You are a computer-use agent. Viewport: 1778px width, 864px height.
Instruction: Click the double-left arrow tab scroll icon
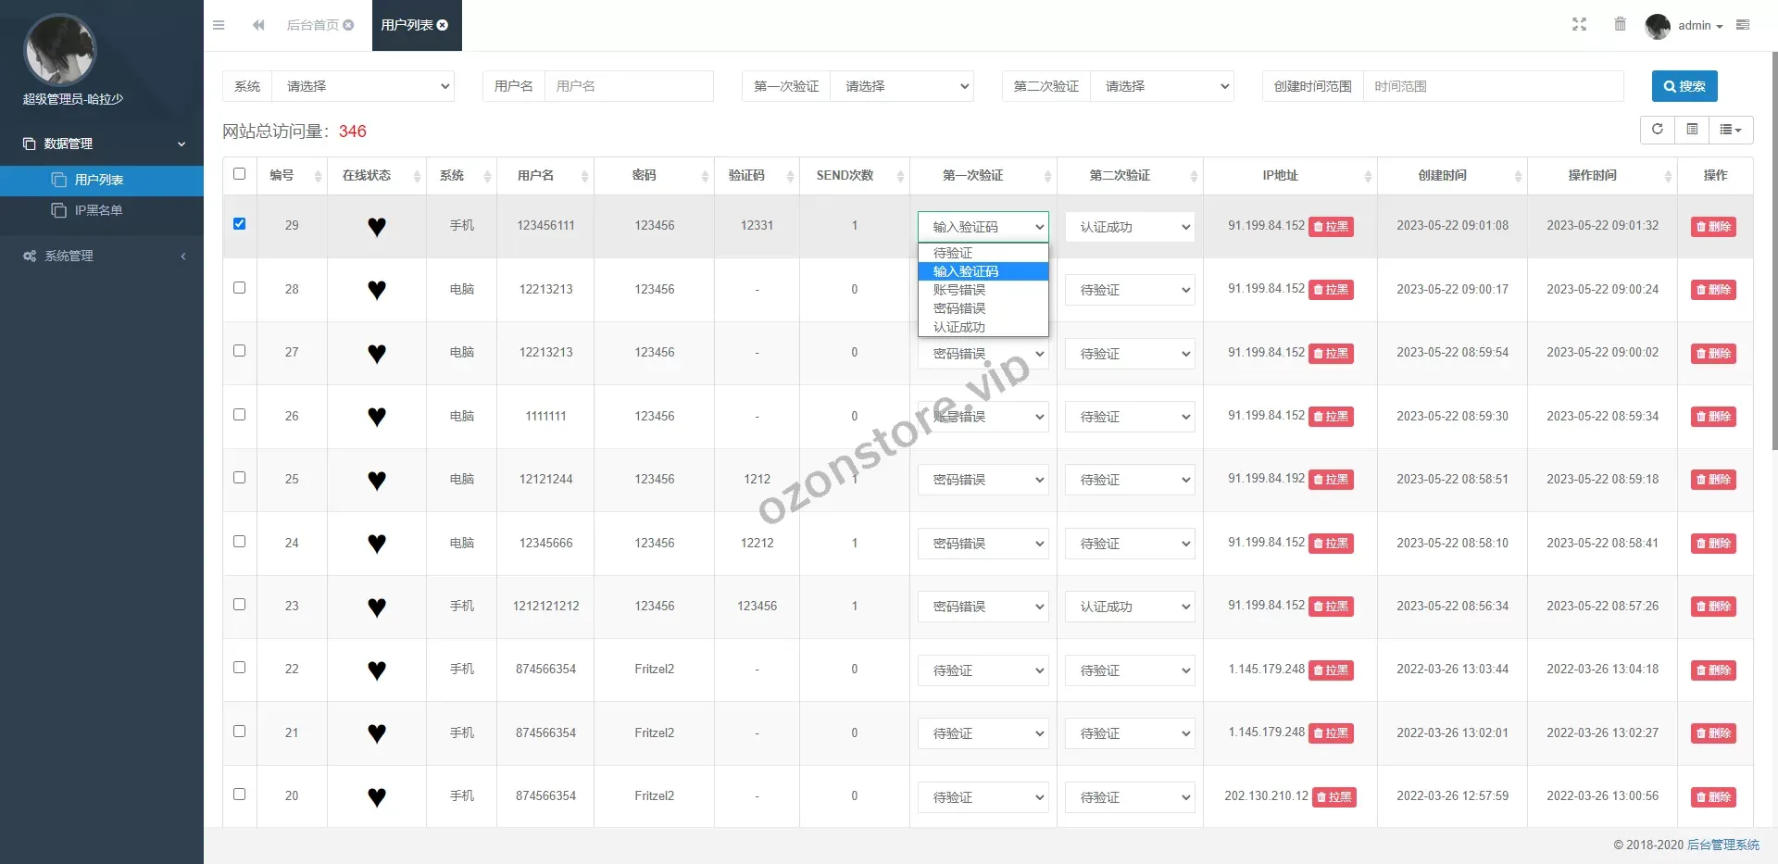tap(258, 25)
